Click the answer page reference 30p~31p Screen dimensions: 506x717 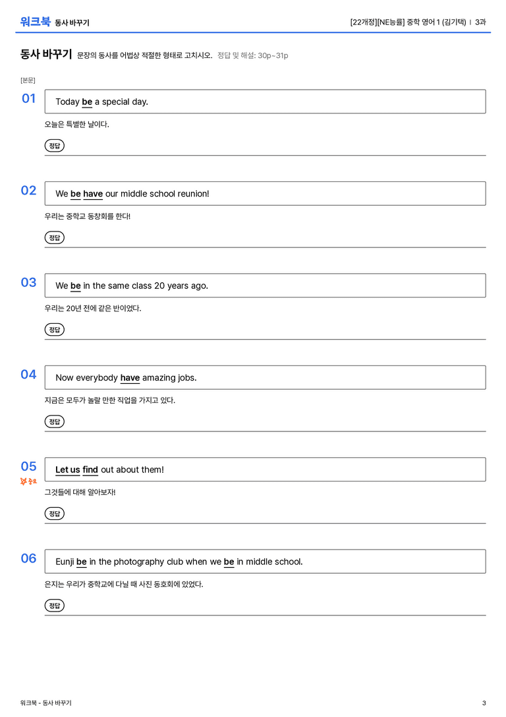tap(273, 55)
